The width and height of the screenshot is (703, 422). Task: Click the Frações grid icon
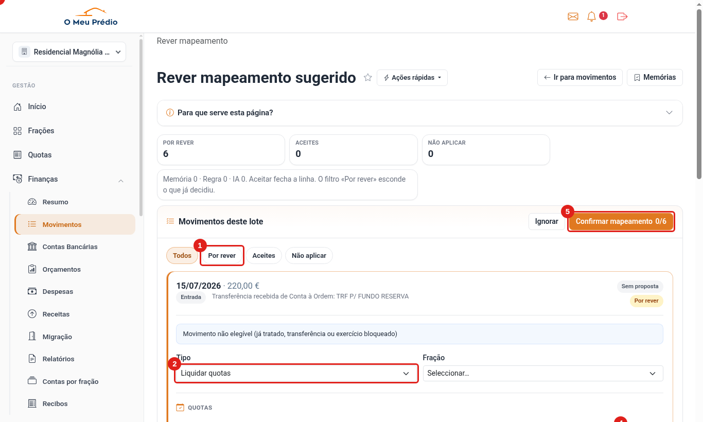click(17, 131)
